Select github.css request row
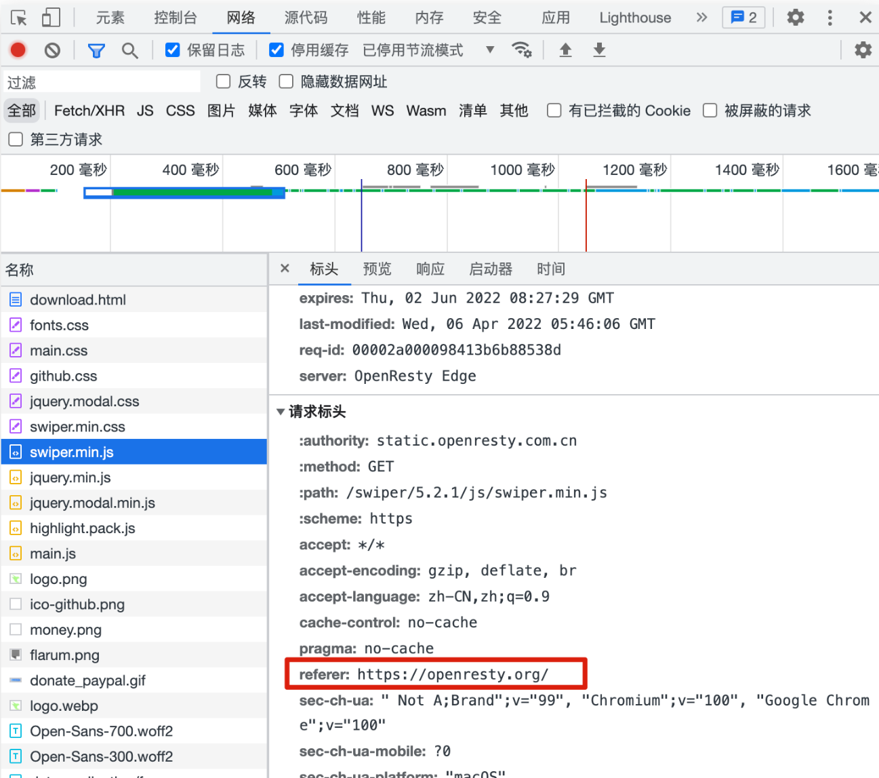The height and width of the screenshot is (778, 879). click(134, 376)
